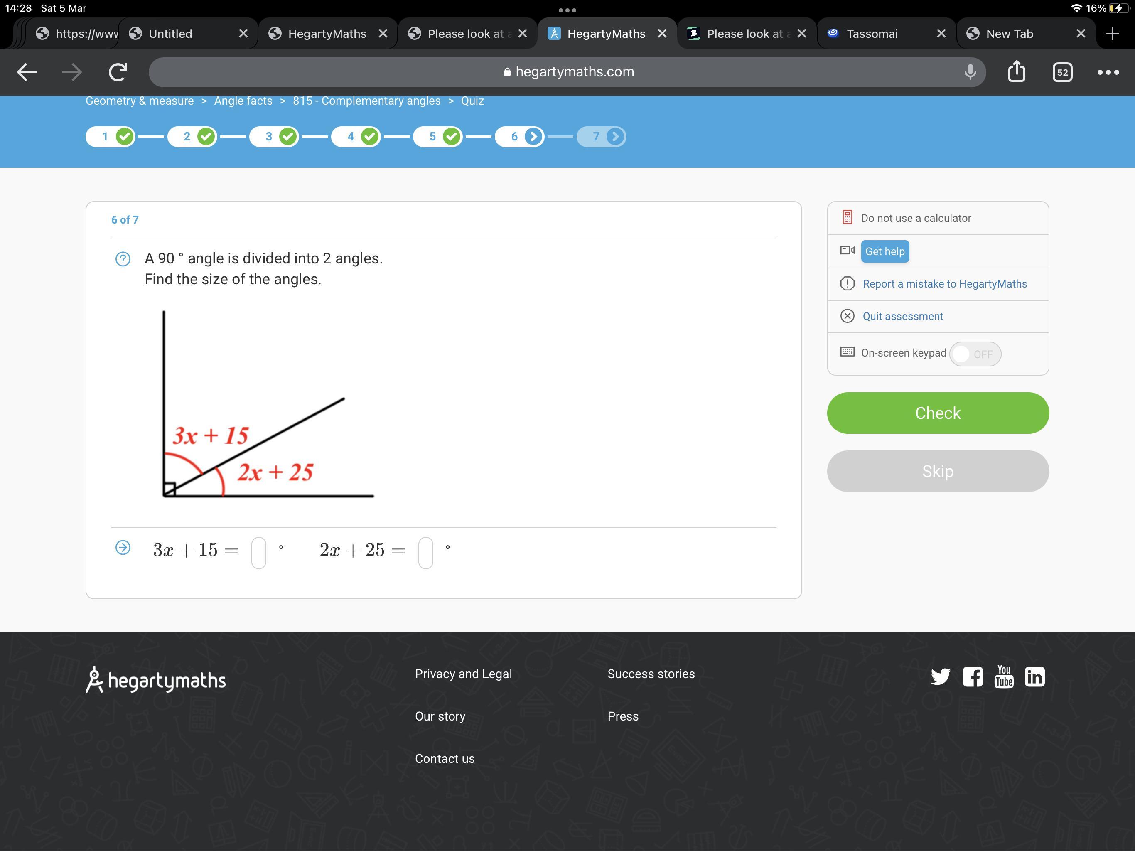Click Angle facts breadcrumb link
This screenshot has height=851, width=1135.
pos(243,101)
